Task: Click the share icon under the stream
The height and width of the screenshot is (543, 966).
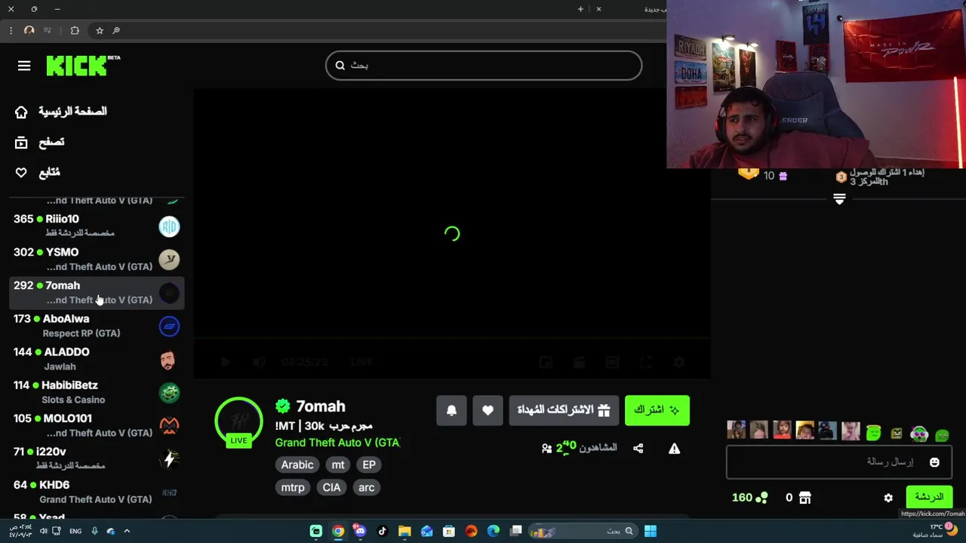Action: [638, 448]
